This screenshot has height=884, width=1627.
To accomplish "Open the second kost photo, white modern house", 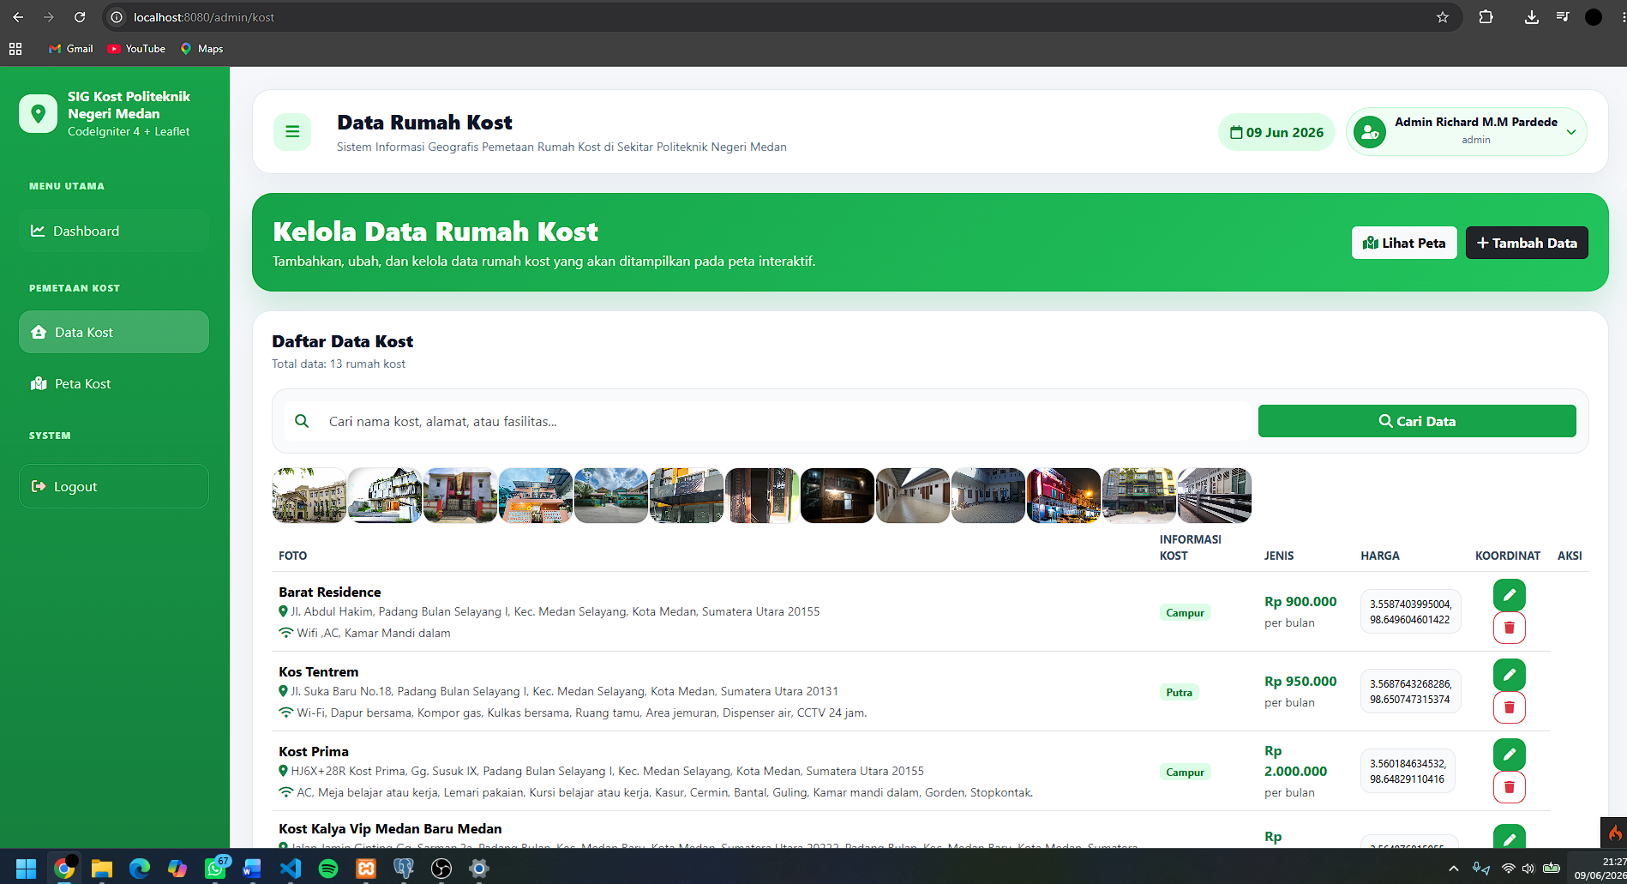I will (x=385, y=496).
